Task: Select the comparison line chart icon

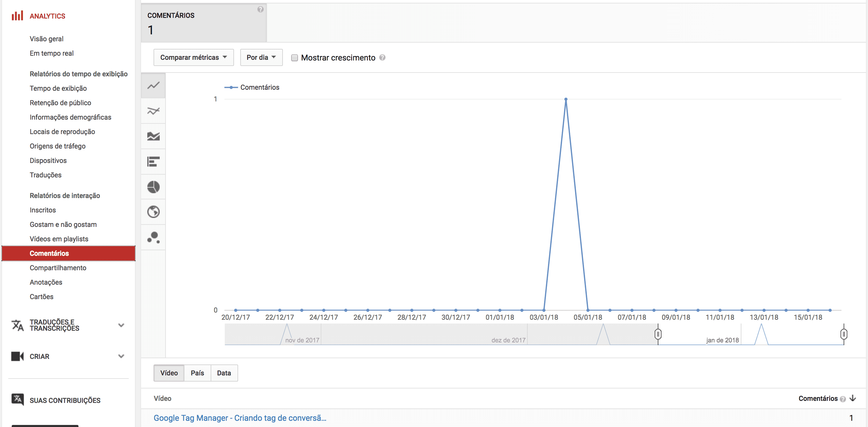Action: [x=153, y=111]
